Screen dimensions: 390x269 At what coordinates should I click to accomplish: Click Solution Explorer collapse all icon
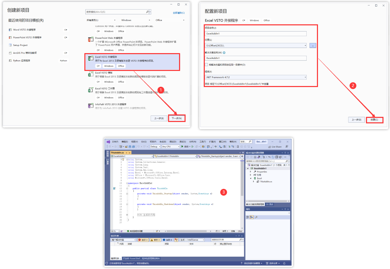276,157
